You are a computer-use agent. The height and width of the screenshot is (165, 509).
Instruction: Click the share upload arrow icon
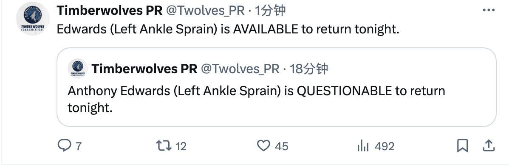click(488, 146)
